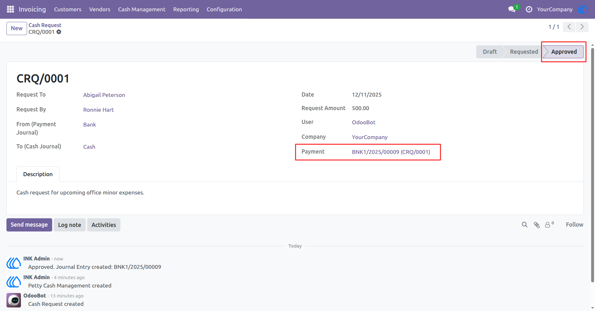
Task: Open the Configuration menu
Action: click(x=224, y=9)
